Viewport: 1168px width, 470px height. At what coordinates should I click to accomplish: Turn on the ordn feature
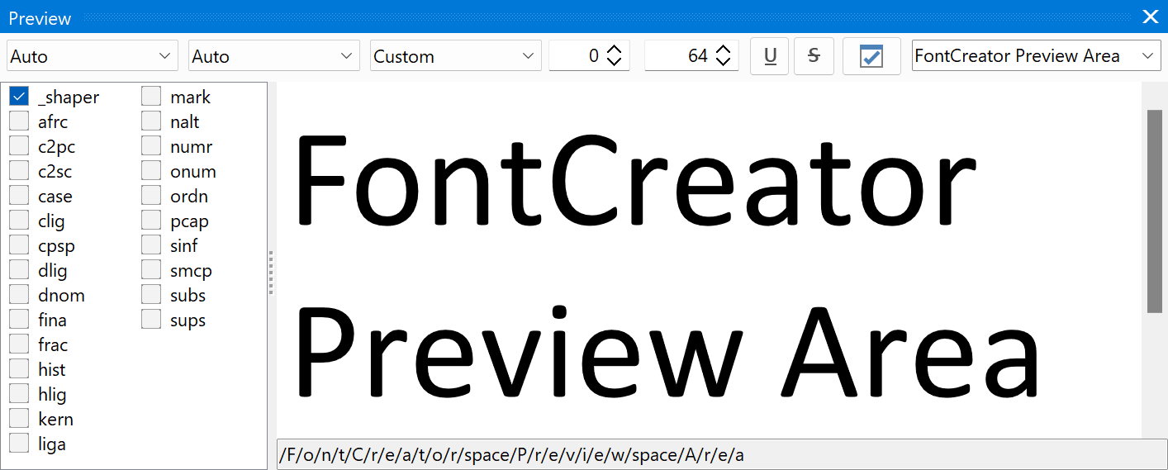[x=151, y=196]
